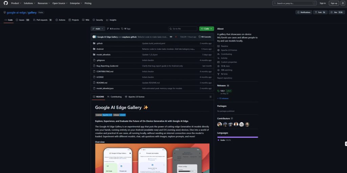
Task: Click the .github folder icon
Action: pos(94,44)
